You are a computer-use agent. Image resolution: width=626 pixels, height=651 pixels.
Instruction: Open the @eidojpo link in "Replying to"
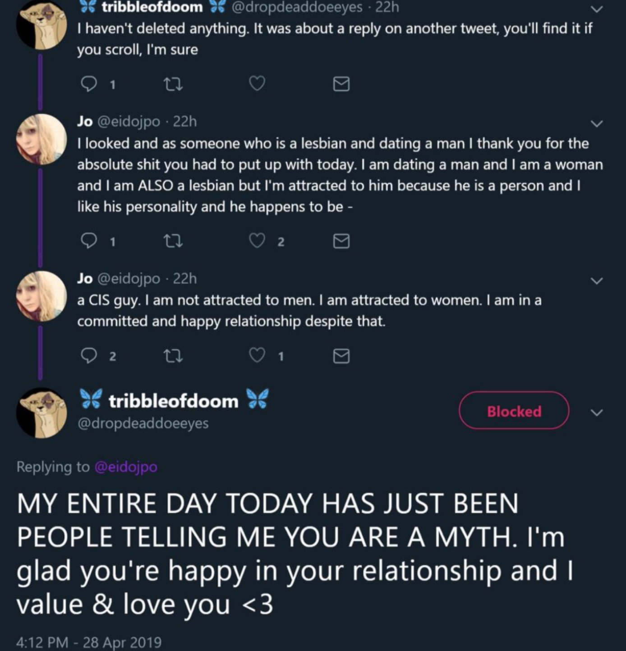coord(126,467)
